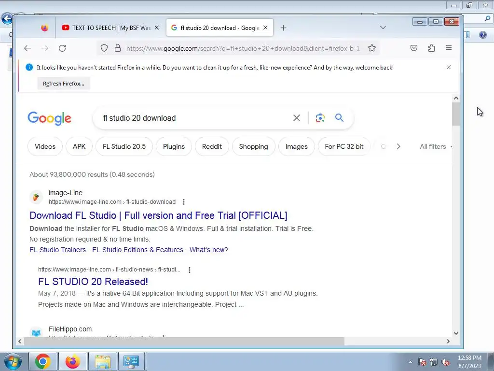
Task: Click the Image-Line site favicon
Action: pyautogui.click(x=36, y=197)
